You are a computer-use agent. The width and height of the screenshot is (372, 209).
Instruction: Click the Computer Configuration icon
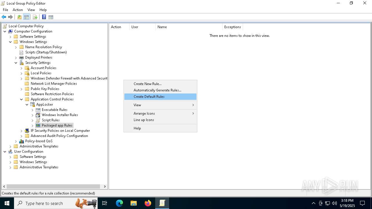10,31
